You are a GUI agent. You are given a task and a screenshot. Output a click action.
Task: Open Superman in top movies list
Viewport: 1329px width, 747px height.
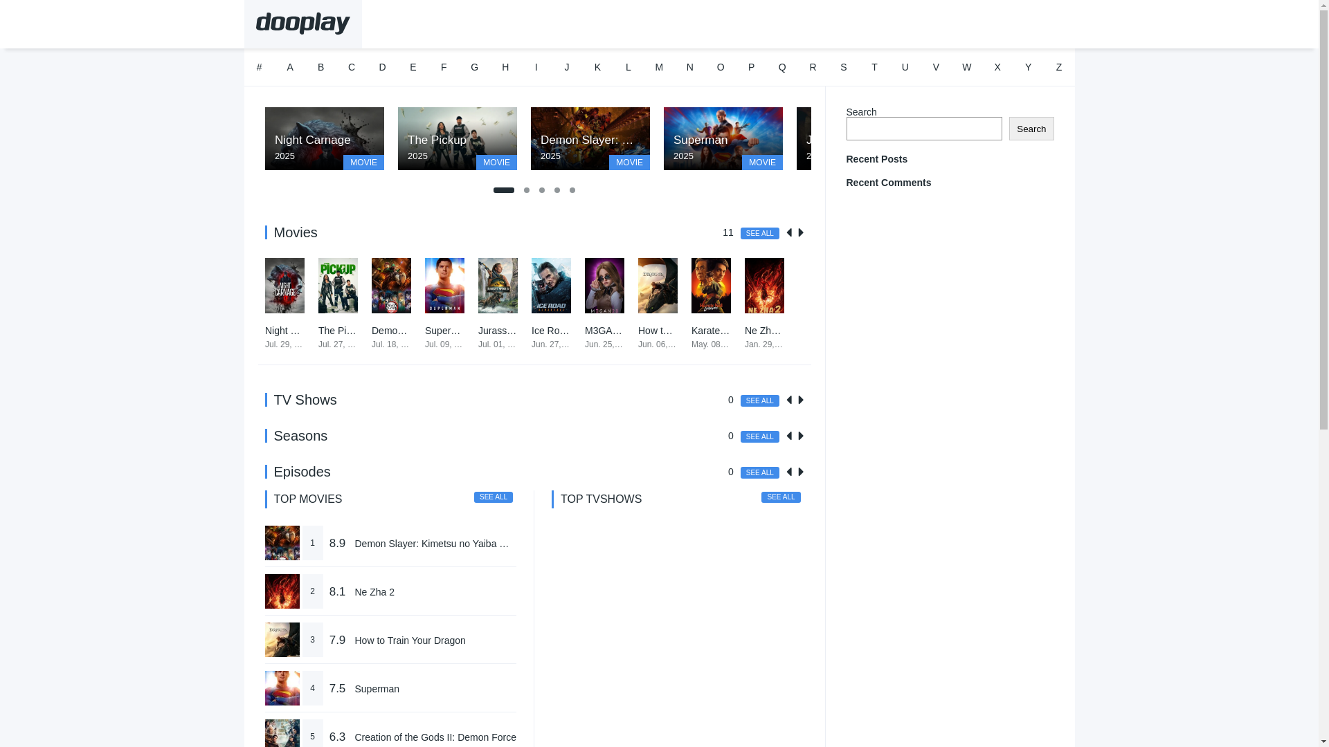click(377, 689)
